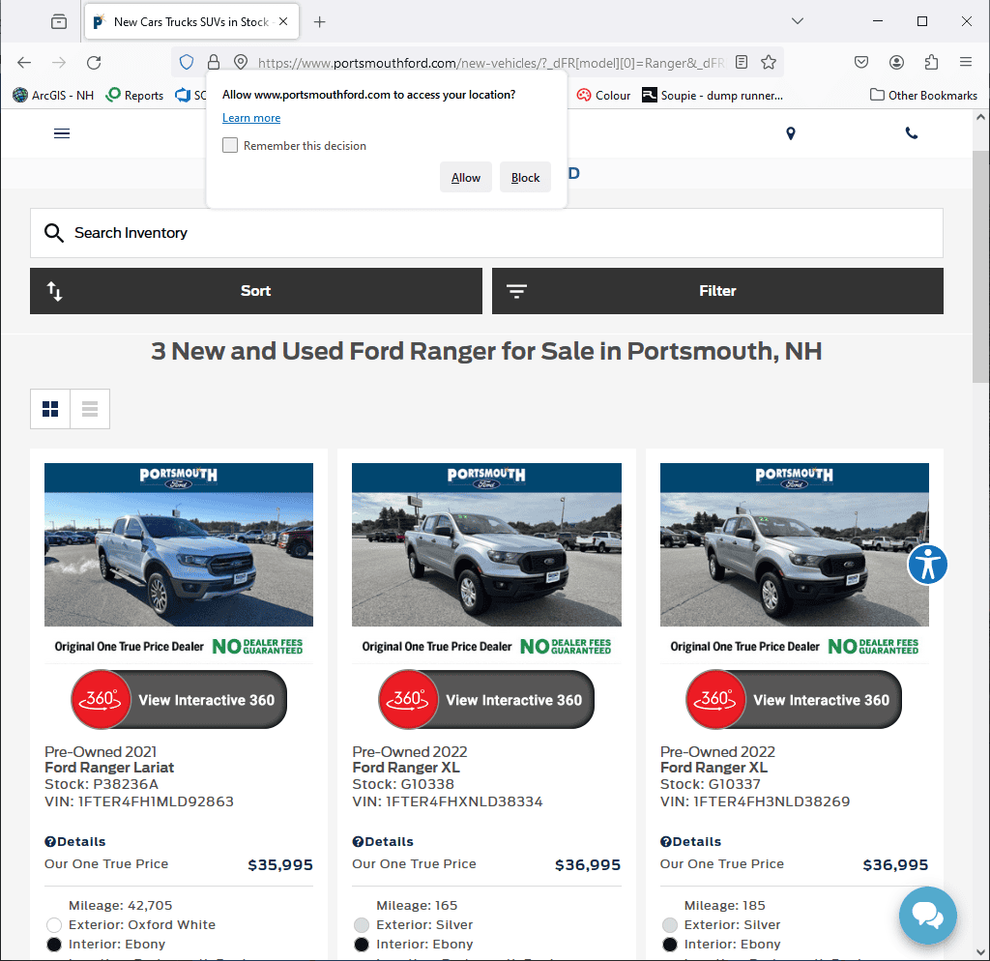Open the Filter options
Image resolution: width=990 pixels, height=961 pixels.
click(x=717, y=291)
